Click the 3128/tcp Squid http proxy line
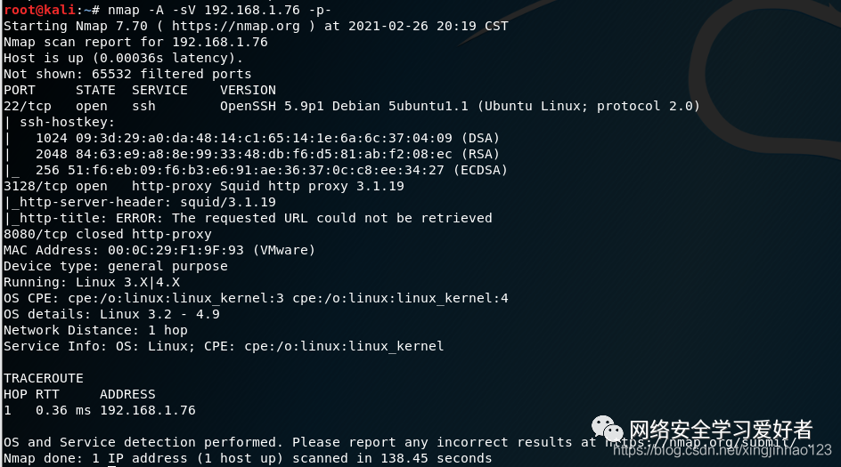This screenshot has height=467, width=841. point(203,186)
